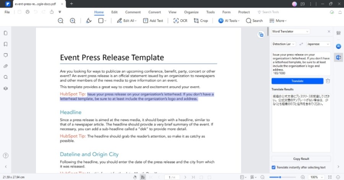
Task: Open the Japanese target language dropdown
Action: [x=318, y=44]
